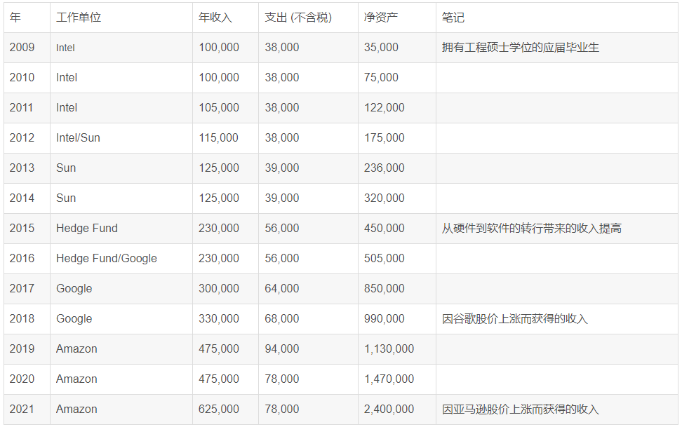Click the note 从硬件到软件的转行带来的收入提高
The height and width of the screenshot is (427, 682).
532,229
